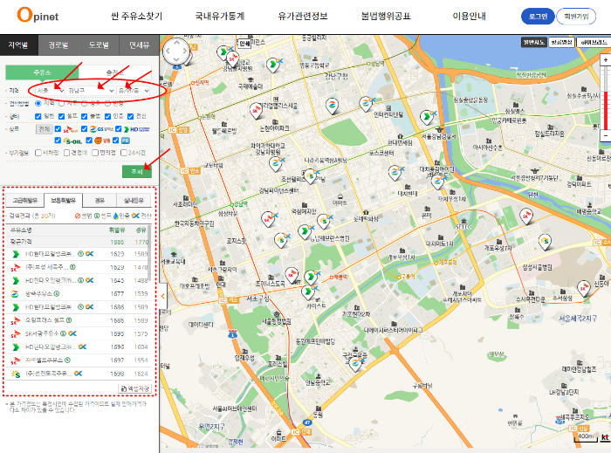The height and width of the screenshot is (453, 611).
Task: Click the 전체 brand button
Action: [44, 129]
